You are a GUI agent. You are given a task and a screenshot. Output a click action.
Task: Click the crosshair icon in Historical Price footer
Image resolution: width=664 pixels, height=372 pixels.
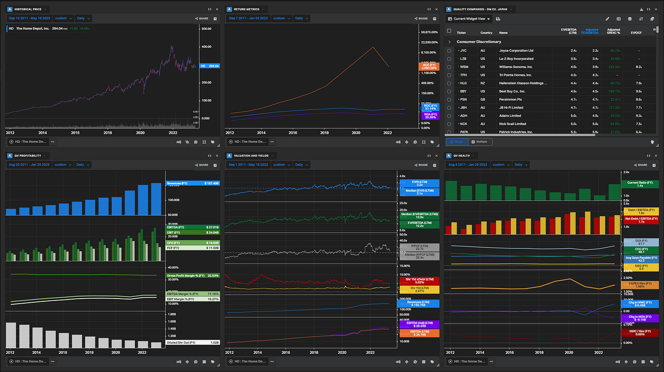pyautogui.click(x=187, y=142)
